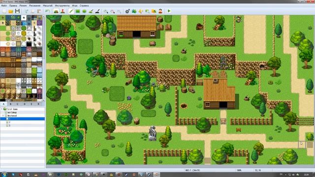Image resolution: width=315 pixels, height=177 pixels.
Task: Start playtest with the green play button
Action: click(x=169, y=11)
